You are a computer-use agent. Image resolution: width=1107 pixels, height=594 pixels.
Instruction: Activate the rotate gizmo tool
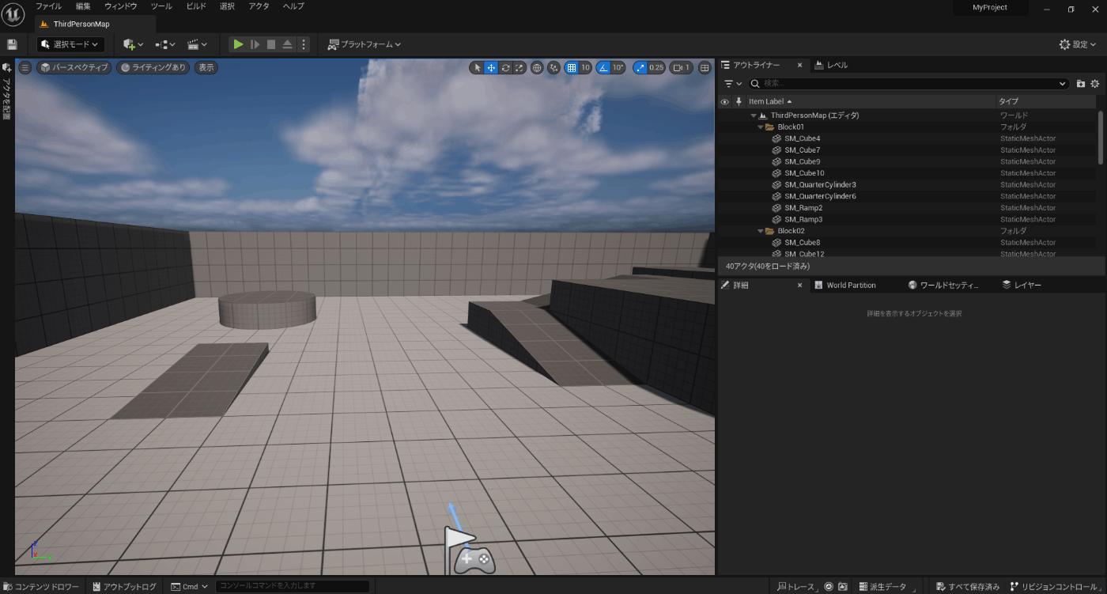[x=505, y=68]
